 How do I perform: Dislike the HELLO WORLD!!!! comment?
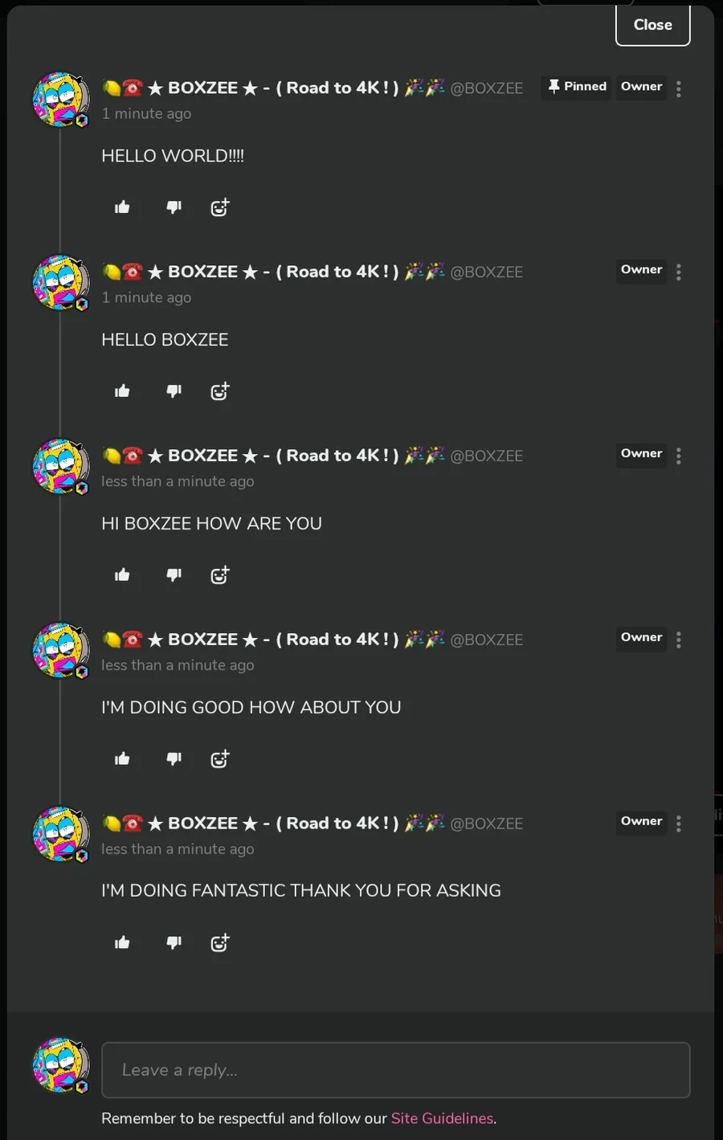pos(174,207)
